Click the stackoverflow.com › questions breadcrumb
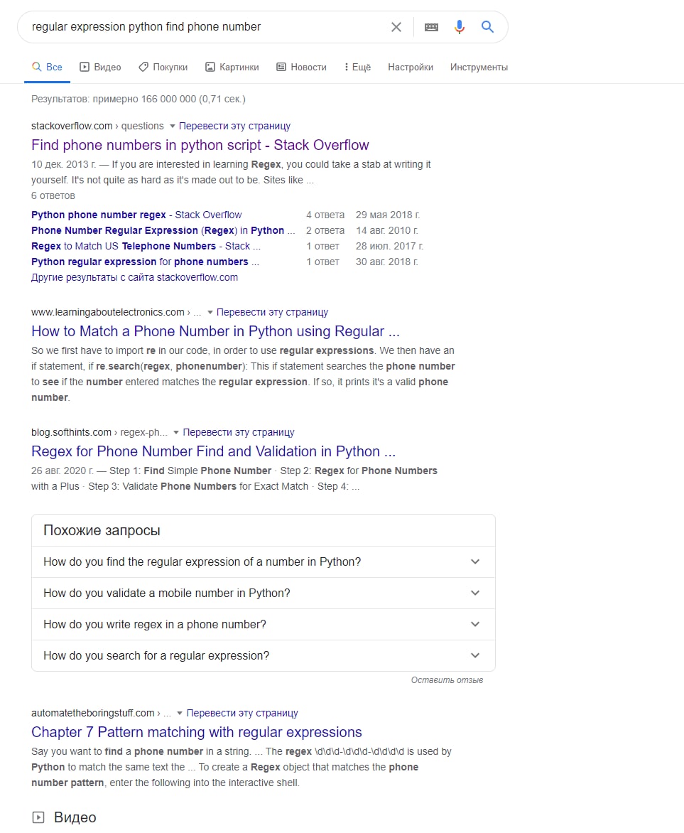 click(98, 126)
